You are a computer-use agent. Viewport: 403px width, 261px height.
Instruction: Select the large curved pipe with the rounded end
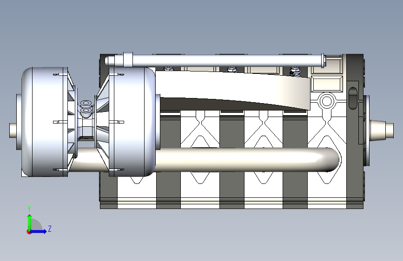tap(205, 160)
